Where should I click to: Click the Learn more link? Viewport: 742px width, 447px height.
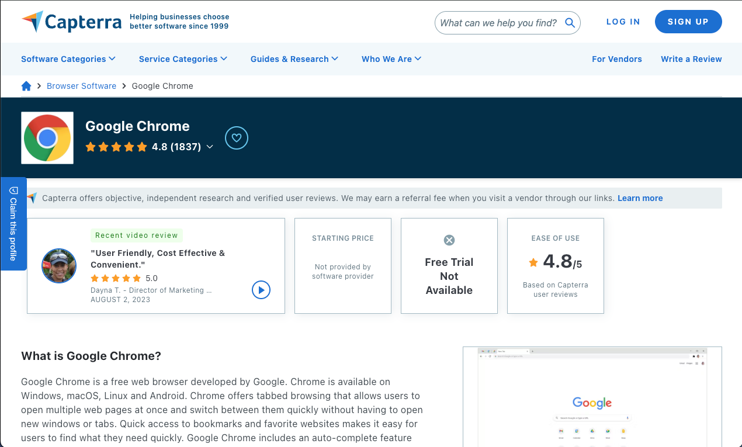(640, 198)
